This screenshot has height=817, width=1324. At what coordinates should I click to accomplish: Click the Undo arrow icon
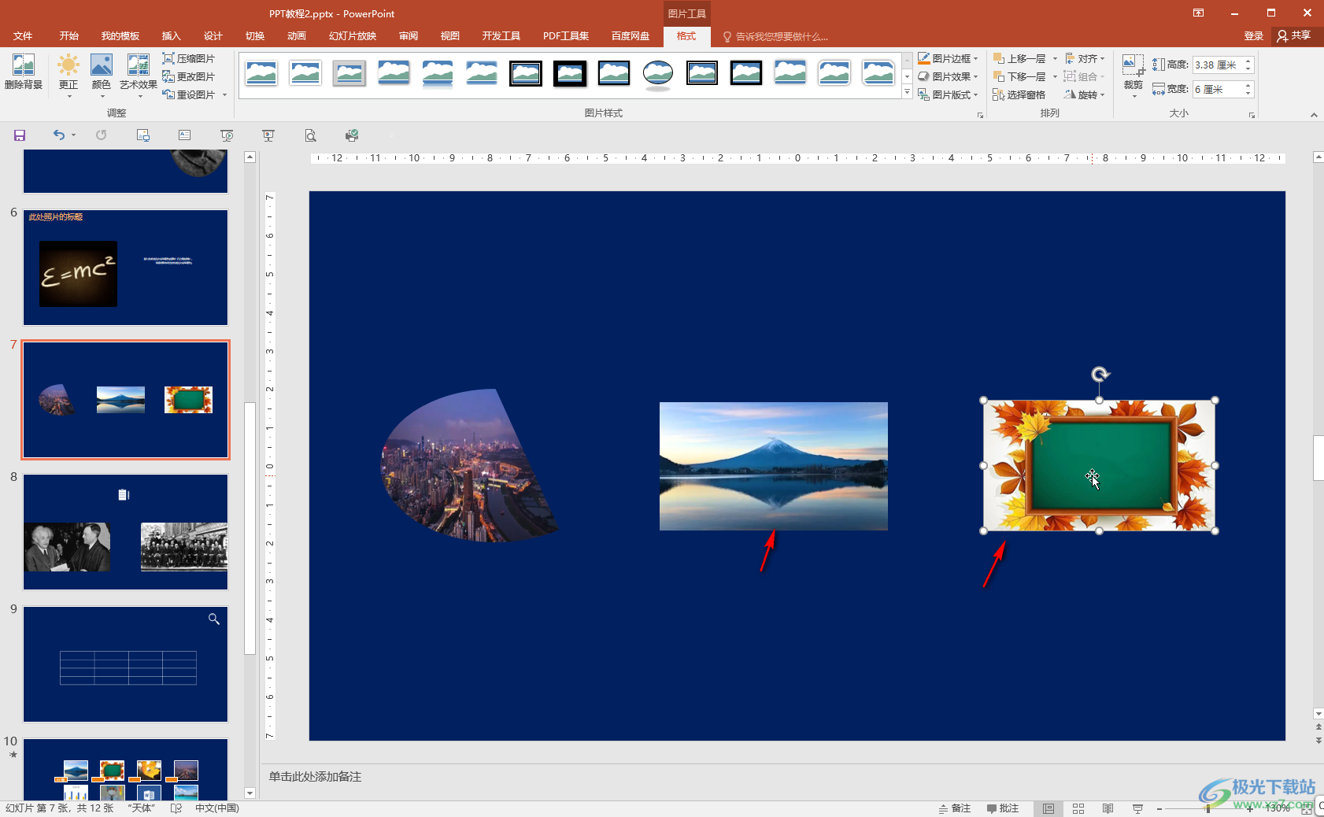coord(59,135)
